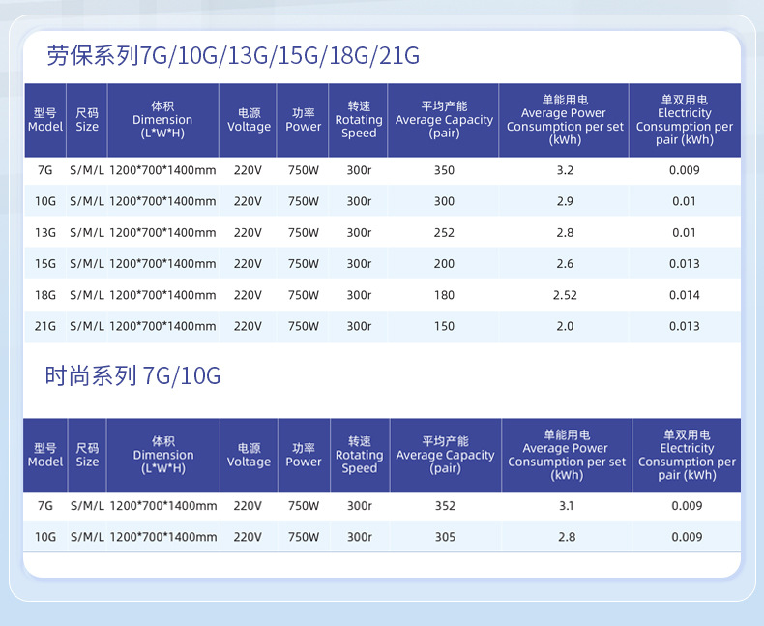Select the 平均产能 Average Capacity header in the 时尚系列 table
Image resolution: width=764 pixels, height=626 pixels.
445,456
